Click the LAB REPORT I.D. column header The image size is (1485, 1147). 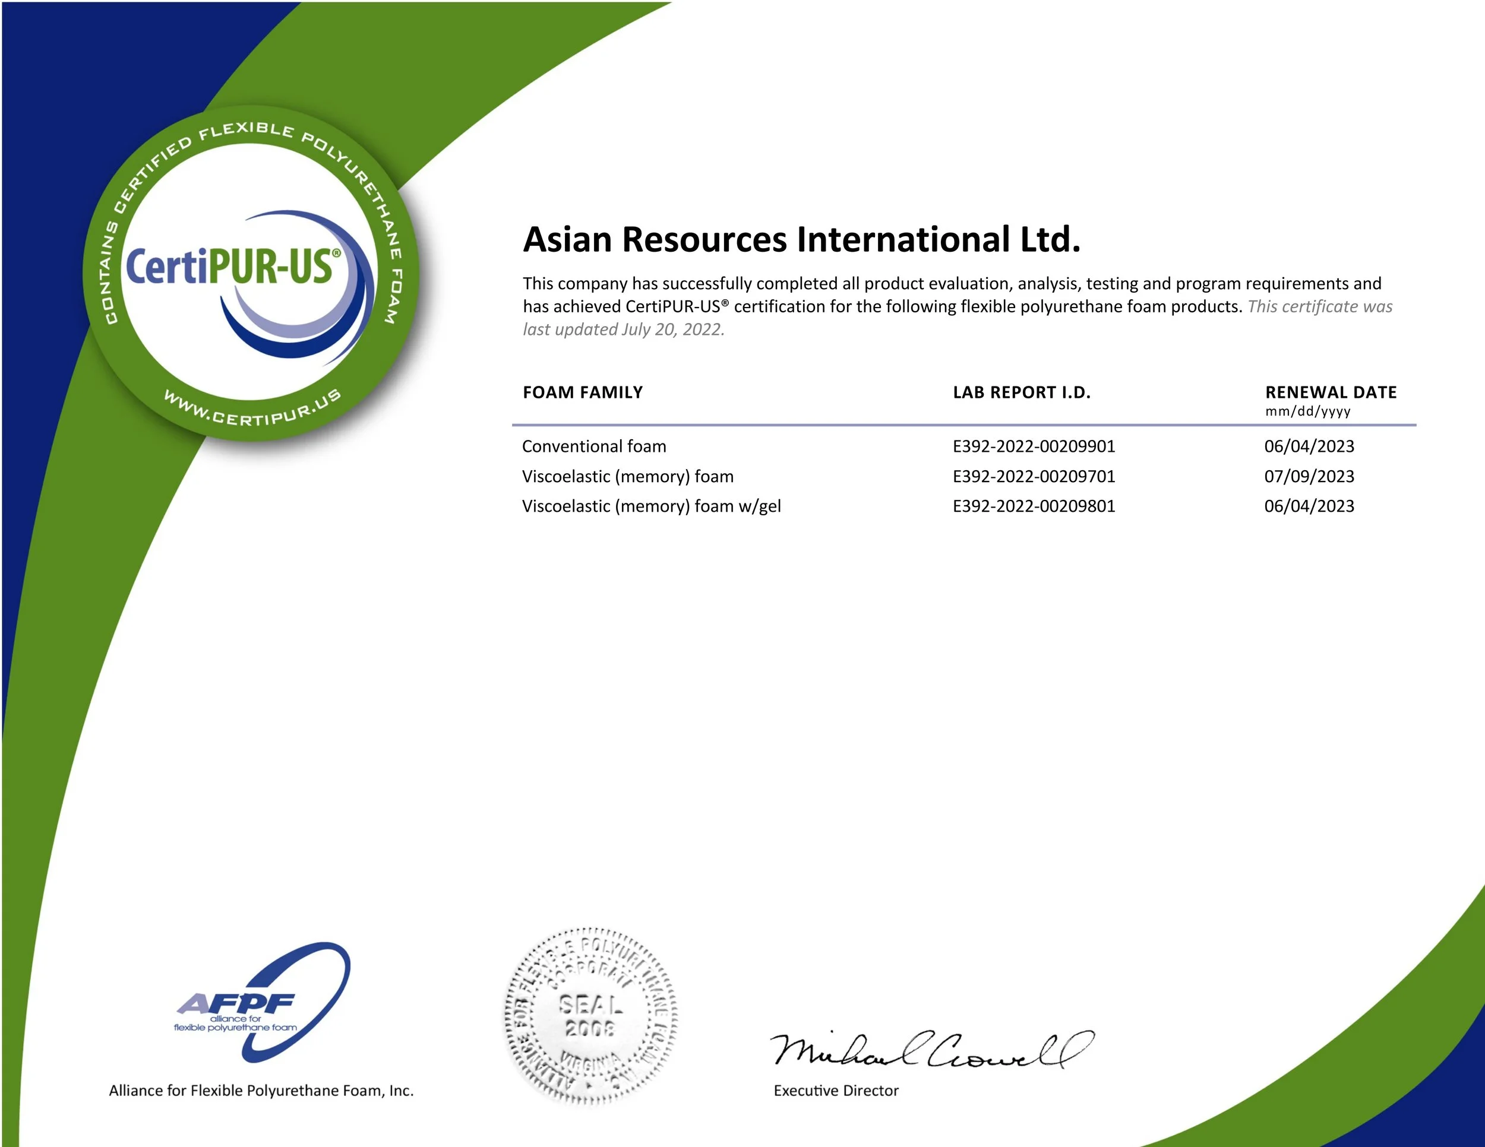click(1021, 393)
